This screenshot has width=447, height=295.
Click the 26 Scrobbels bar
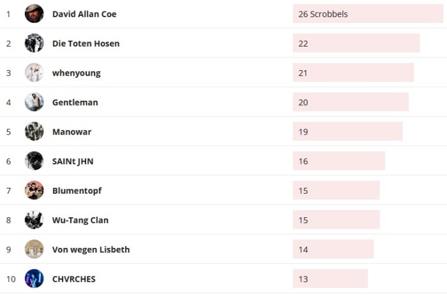click(368, 14)
